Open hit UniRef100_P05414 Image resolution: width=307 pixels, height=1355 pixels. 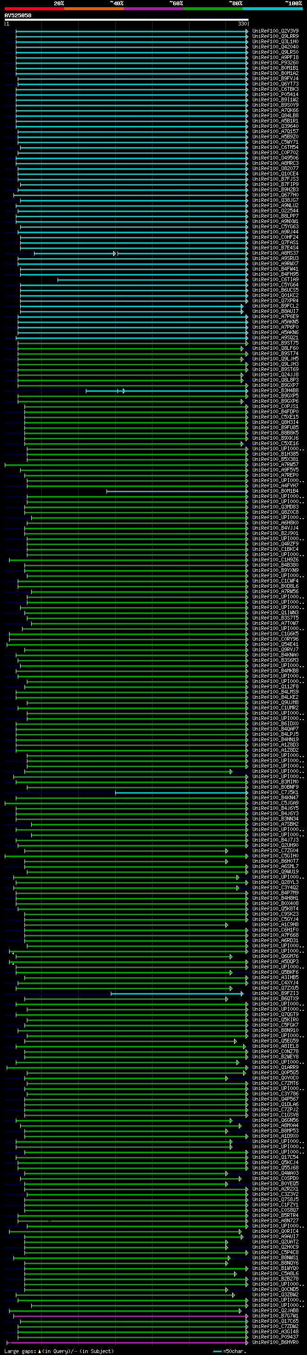tap(275, 95)
